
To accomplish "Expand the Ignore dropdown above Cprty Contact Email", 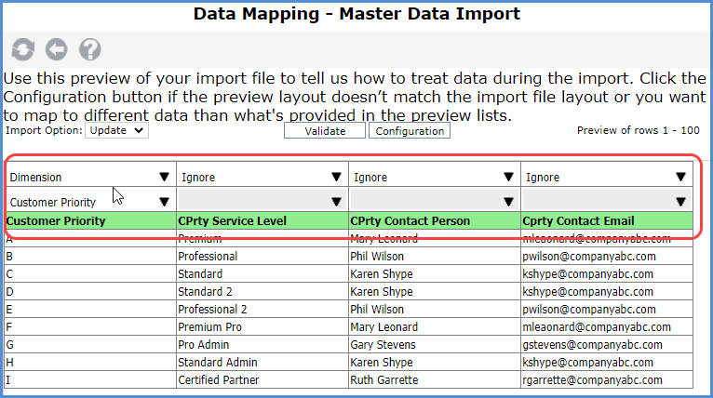I will (x=606, y=177).
